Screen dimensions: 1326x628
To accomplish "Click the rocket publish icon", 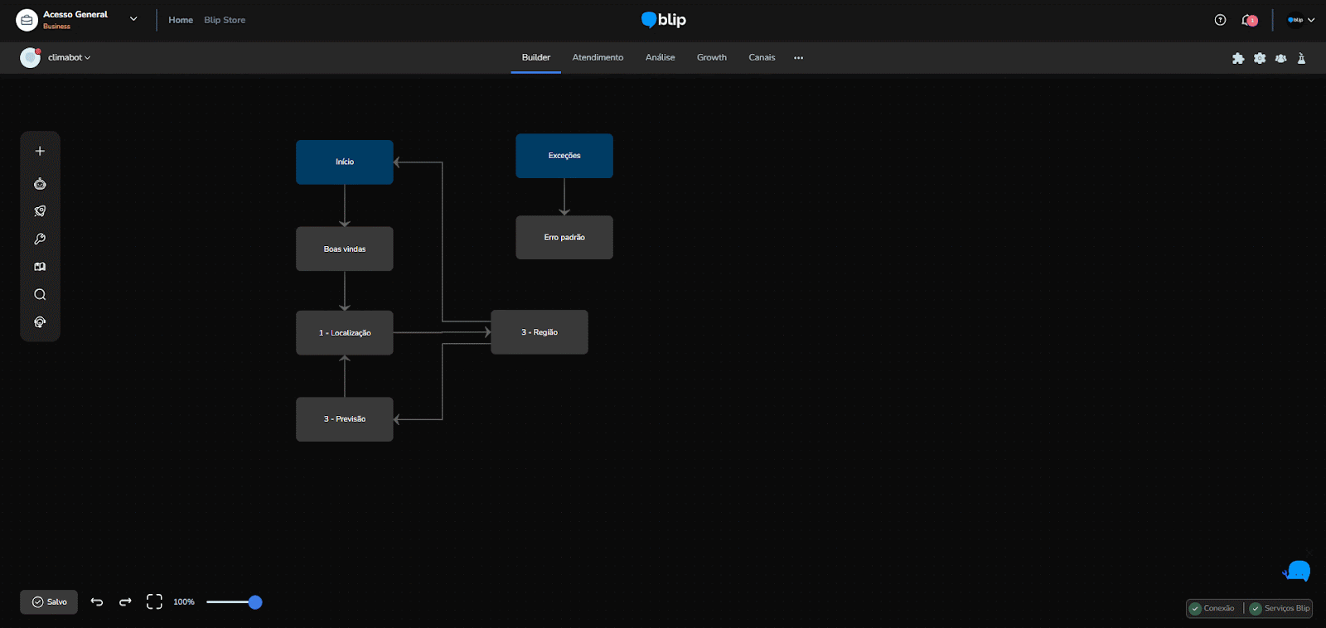I will coord(40,211).
